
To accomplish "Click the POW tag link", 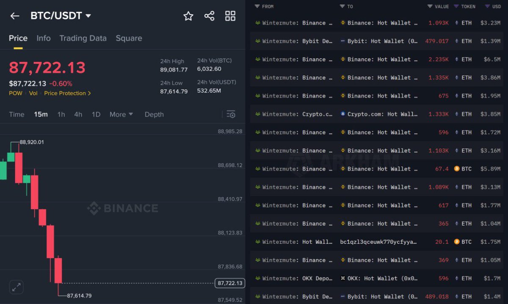I will click(x=16, y=93).
